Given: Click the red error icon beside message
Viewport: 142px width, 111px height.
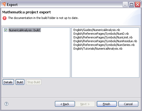Looking at the screenshot, I should (x=5, y=18).
